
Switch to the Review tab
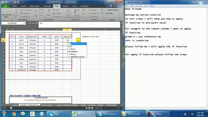[x=66, y=6]
